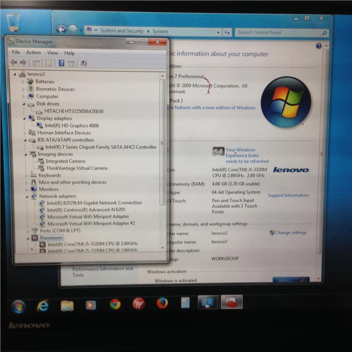Click the Intel HD Graphics 4000 device icon
The image size is (352, 352).
pyautogui.click(x=40, y=126)
